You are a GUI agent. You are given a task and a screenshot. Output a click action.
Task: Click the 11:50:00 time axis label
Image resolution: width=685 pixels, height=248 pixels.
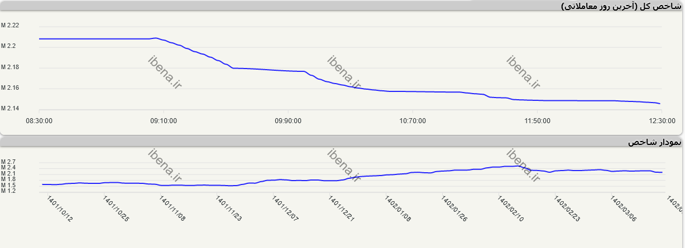click(536, 121)
